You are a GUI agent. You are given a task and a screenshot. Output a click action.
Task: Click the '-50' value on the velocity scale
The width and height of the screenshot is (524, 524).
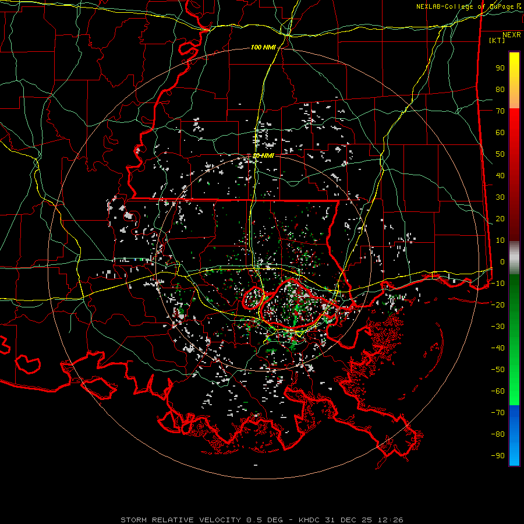[498, 370]
